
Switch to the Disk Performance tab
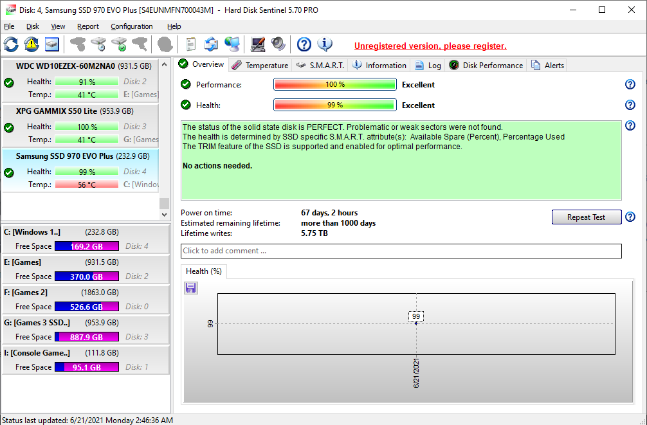pyautogui.click(x=486, y=65)
